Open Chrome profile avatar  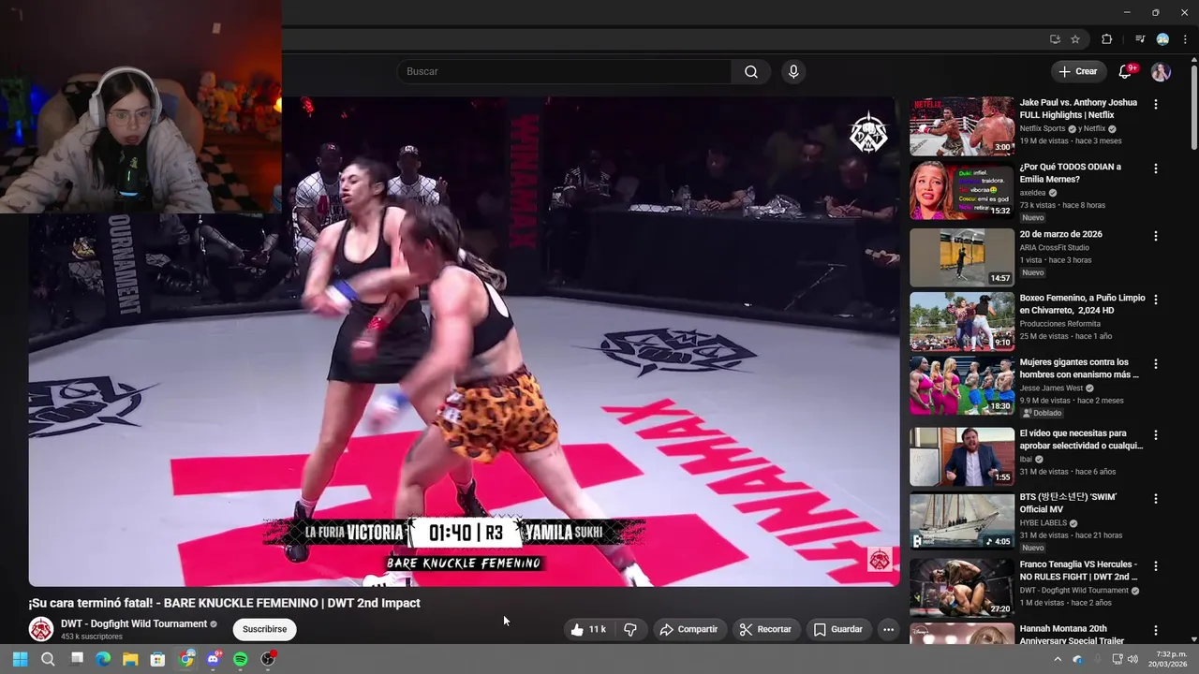[x=1162, y=39]
